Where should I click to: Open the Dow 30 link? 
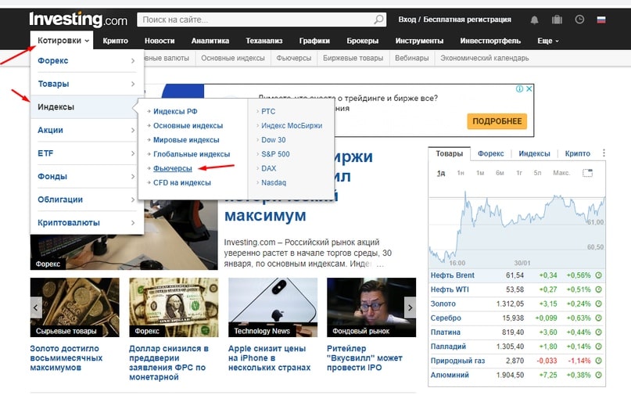(273, 140)
